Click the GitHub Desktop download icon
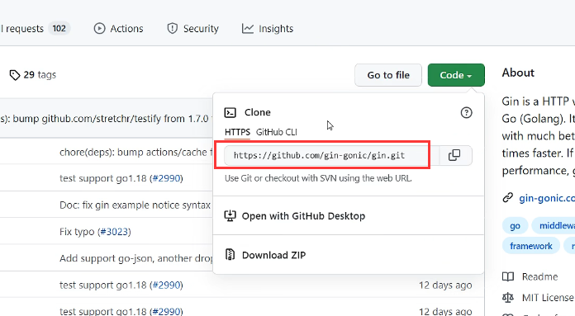This screenshot has height=316, width=575. point(230,215)
